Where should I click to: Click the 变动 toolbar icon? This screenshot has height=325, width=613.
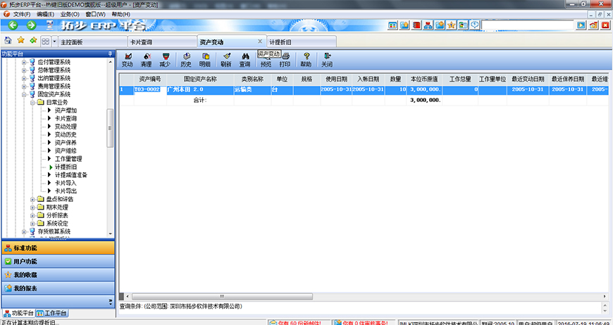coord(127,59)
